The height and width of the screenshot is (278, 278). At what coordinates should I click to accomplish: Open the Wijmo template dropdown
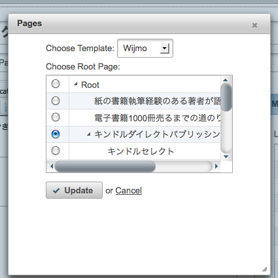point(164,49)
